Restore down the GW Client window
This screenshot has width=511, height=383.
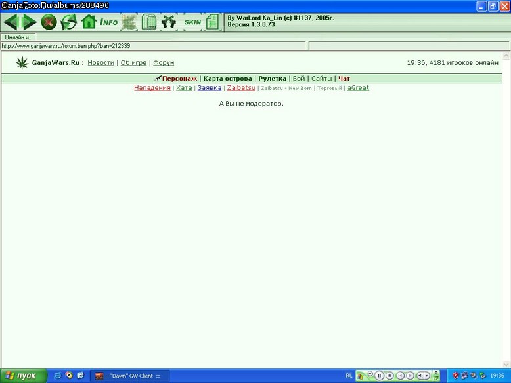493,6
